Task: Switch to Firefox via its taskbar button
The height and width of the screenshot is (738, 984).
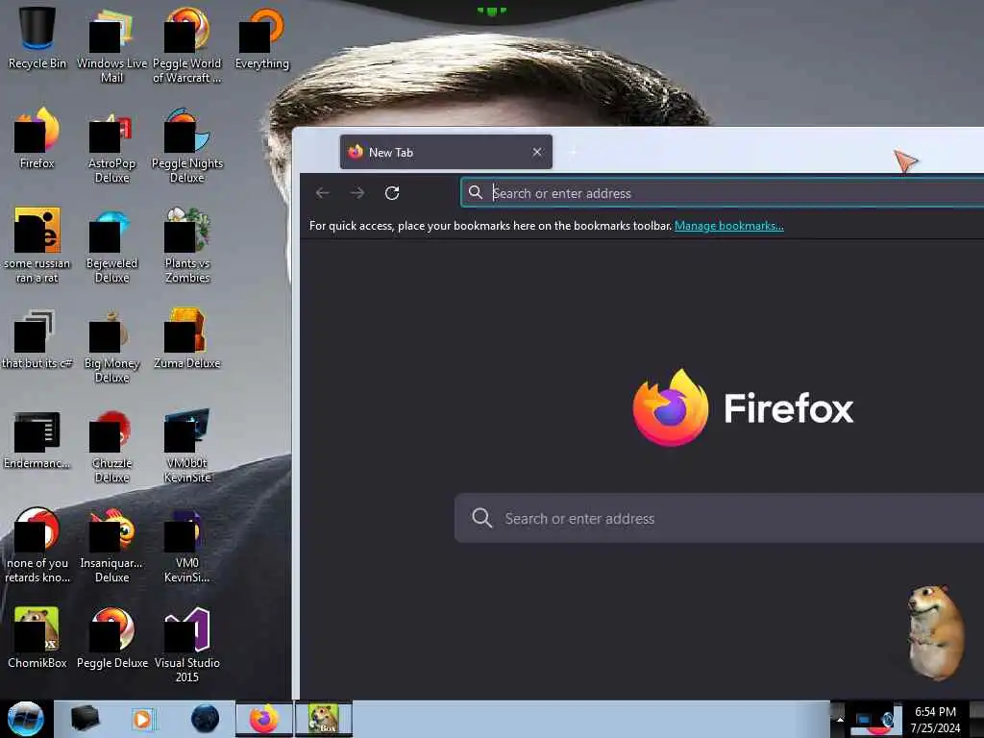Action: coord(264,719)
